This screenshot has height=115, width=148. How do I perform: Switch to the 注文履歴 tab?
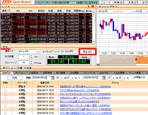pyautogui.click(x=74, y=73)
